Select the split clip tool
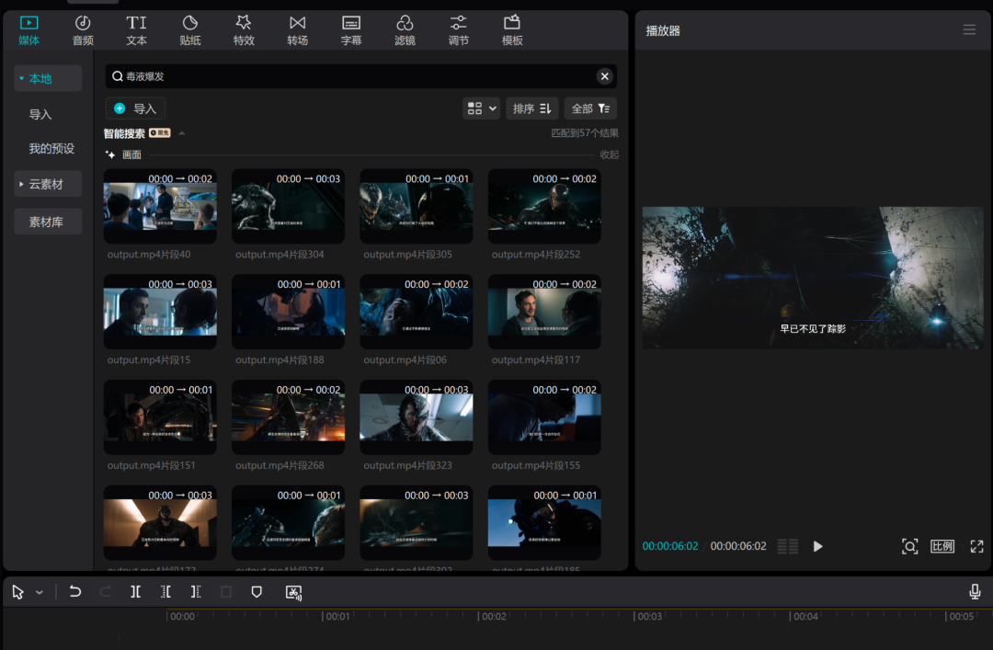Screen dimensions: 993x650 point(135,591)
